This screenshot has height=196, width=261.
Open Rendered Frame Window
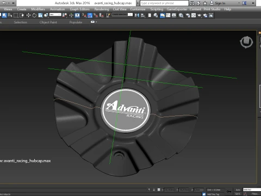click(x=194, y=15)
